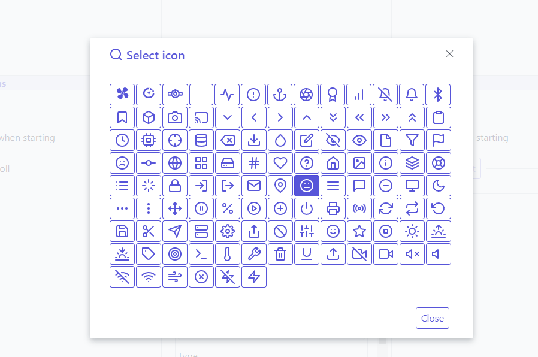Choose the single chevron up icon
The height and width of the screenshot is (357, 538).
click(307, 117)
